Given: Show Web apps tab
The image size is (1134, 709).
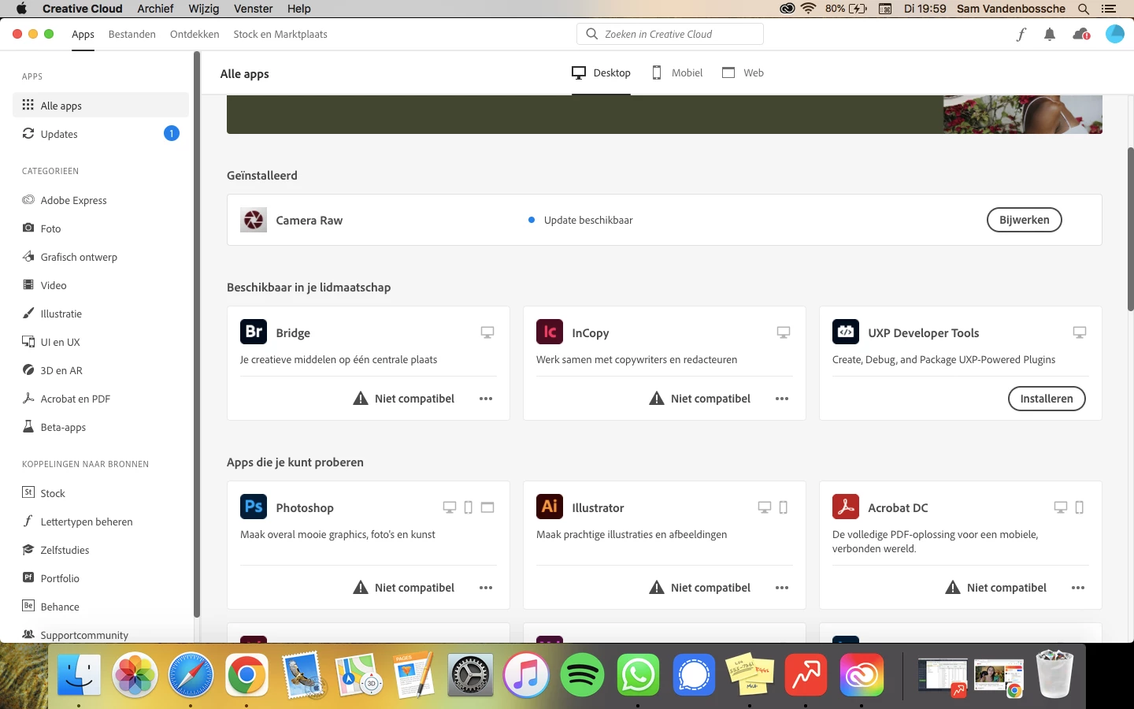Looking at the screenshot, I should 743,72.
